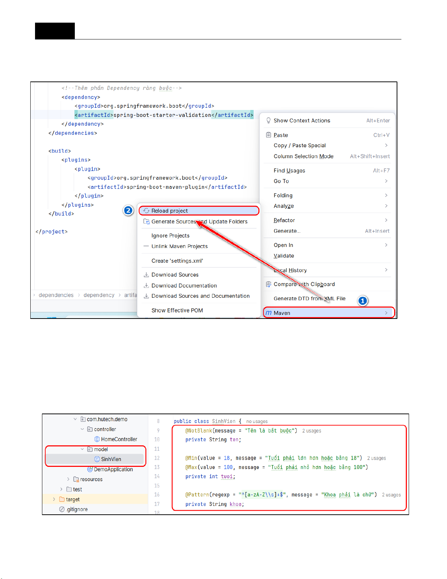The image size is (447, 579).
Task: Click the .gitignore file icon
Action: coord(62,509)
